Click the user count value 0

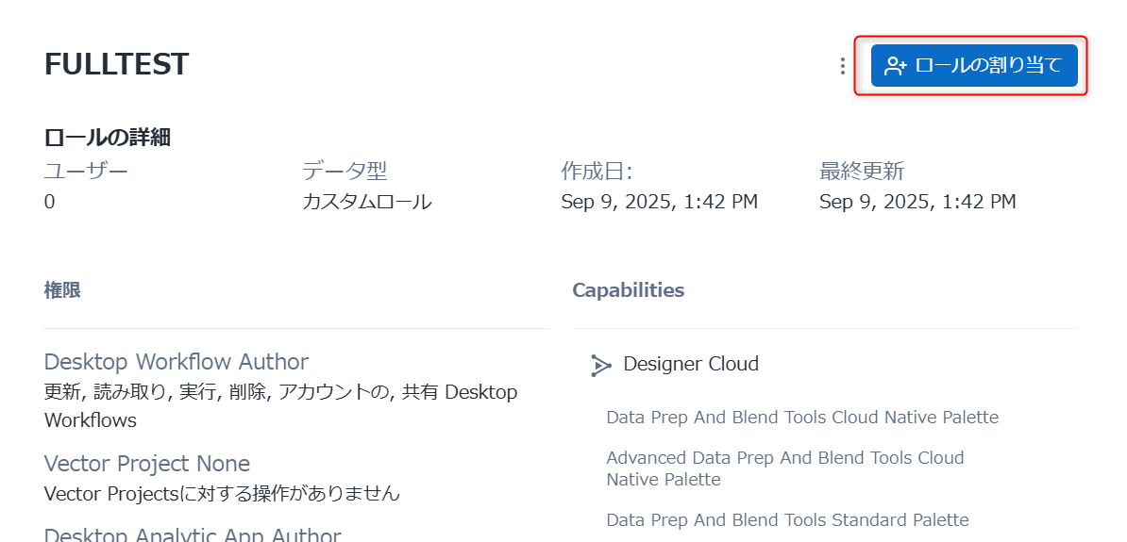(49, 202)
